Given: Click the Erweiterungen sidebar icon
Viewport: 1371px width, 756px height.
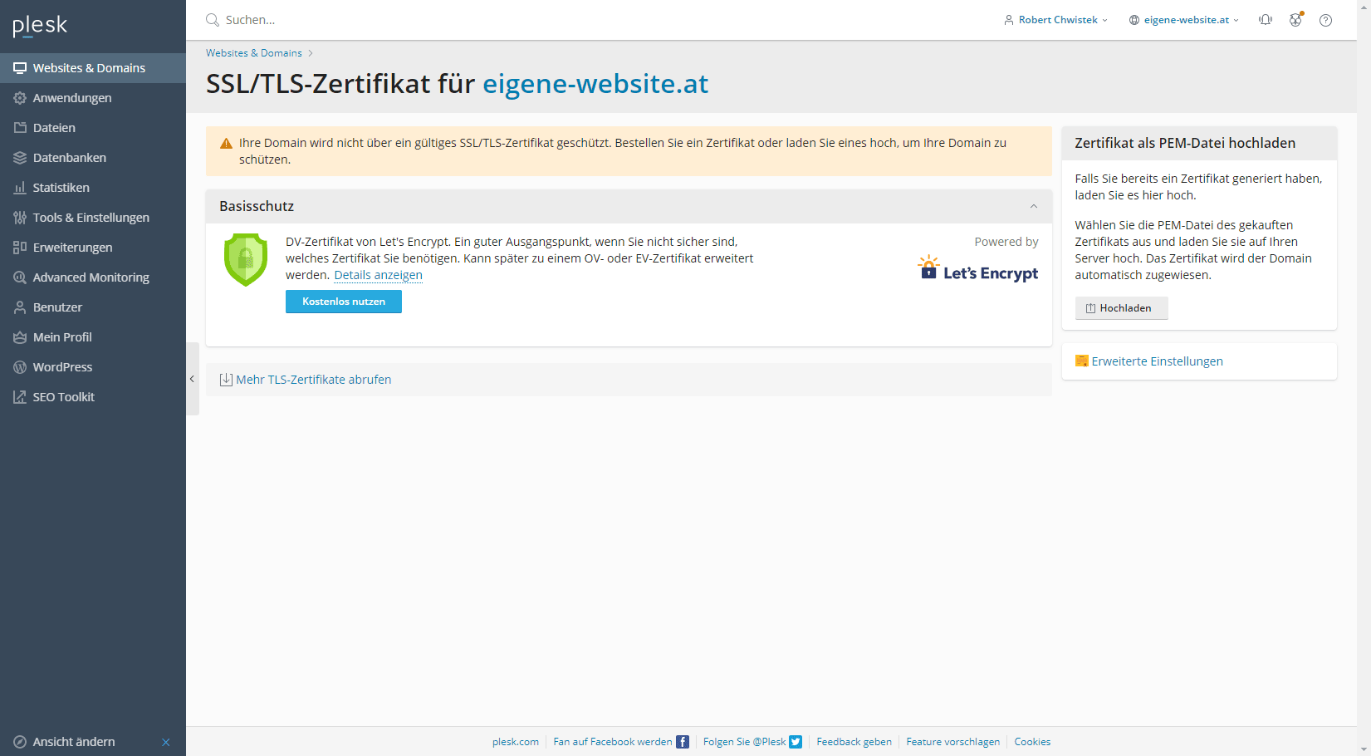Looking at the screenshot, I should click(x=20, y=248).
